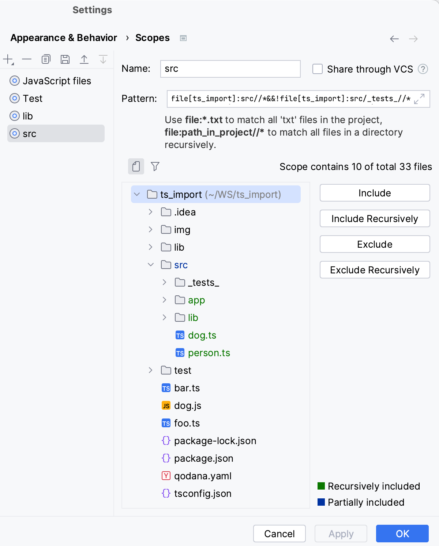Duplicate the scope with the copy icon
Image resolution: width=439 pixels, height=546 pixels.
(x=46, y=59)
